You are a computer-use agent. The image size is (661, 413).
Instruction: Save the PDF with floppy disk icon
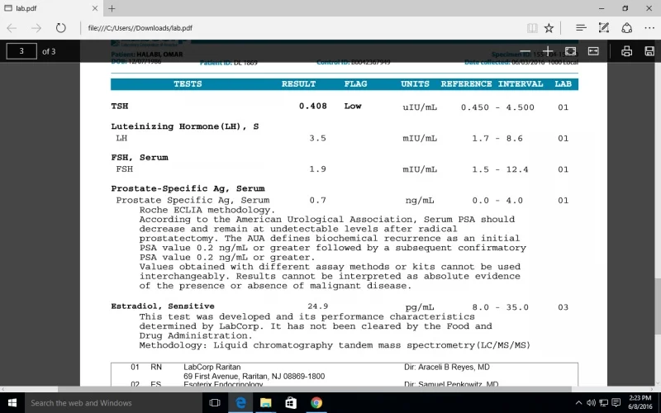[649, 51]
